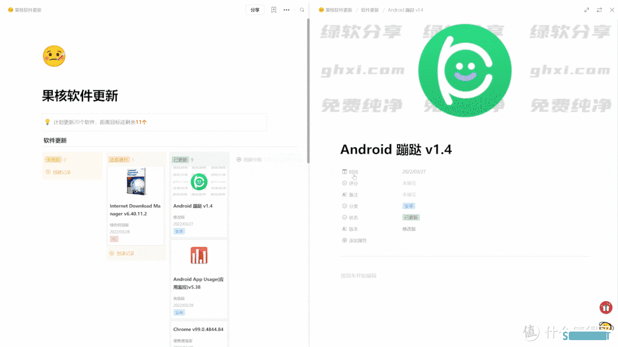Open the Android App Usage card icon
The height and width of the screenshot is (347, 618).
coord(199,255)
